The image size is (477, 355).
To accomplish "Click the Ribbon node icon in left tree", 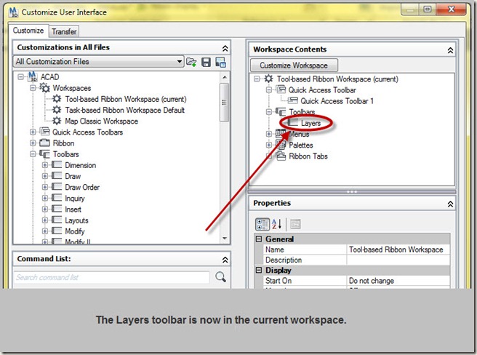I will (x=44, y=143).
